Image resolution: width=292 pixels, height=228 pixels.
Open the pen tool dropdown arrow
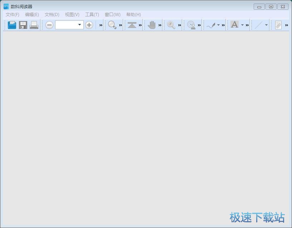coord(218,25)
